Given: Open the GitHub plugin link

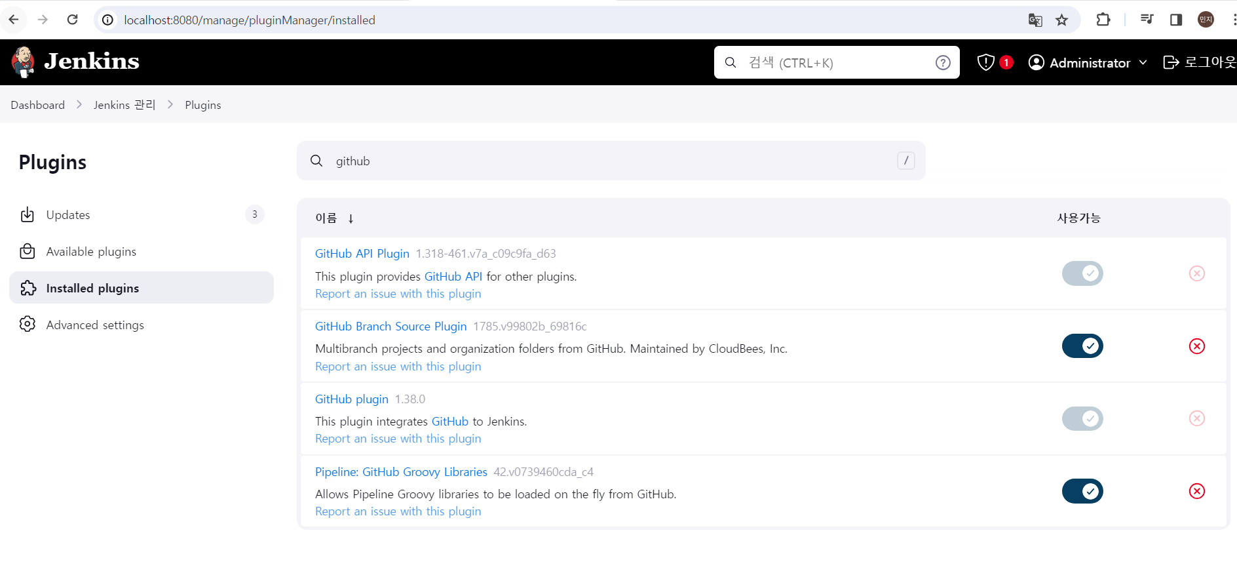Looking at the screenshot, I should click(x=352, y=399).
